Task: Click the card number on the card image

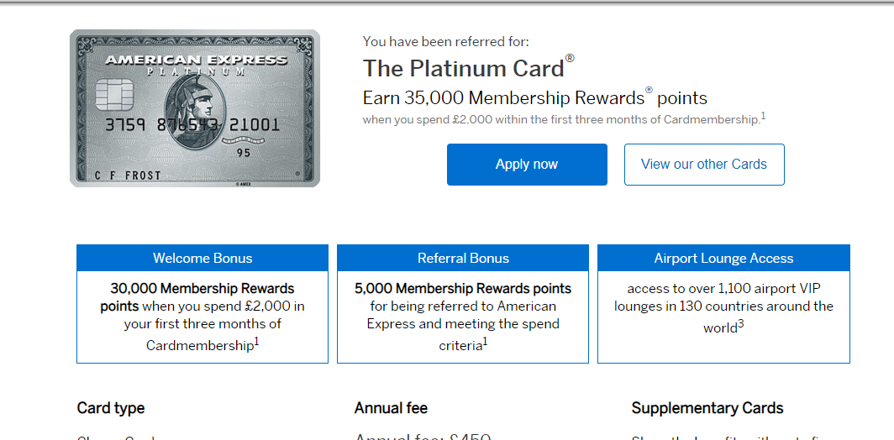Action: click(192, 126)
